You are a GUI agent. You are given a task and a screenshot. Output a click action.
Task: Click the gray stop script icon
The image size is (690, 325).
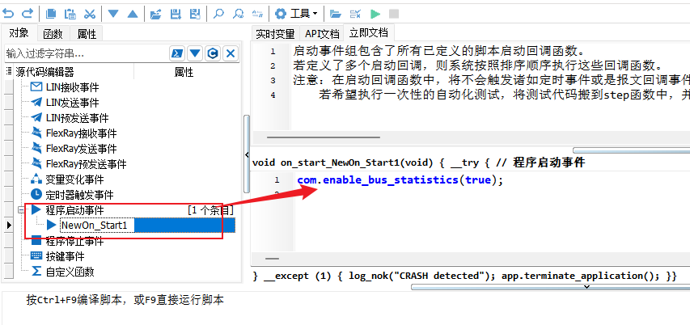394,14
